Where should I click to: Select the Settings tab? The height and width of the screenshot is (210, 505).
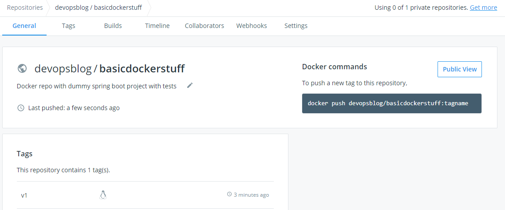point(296,26)
